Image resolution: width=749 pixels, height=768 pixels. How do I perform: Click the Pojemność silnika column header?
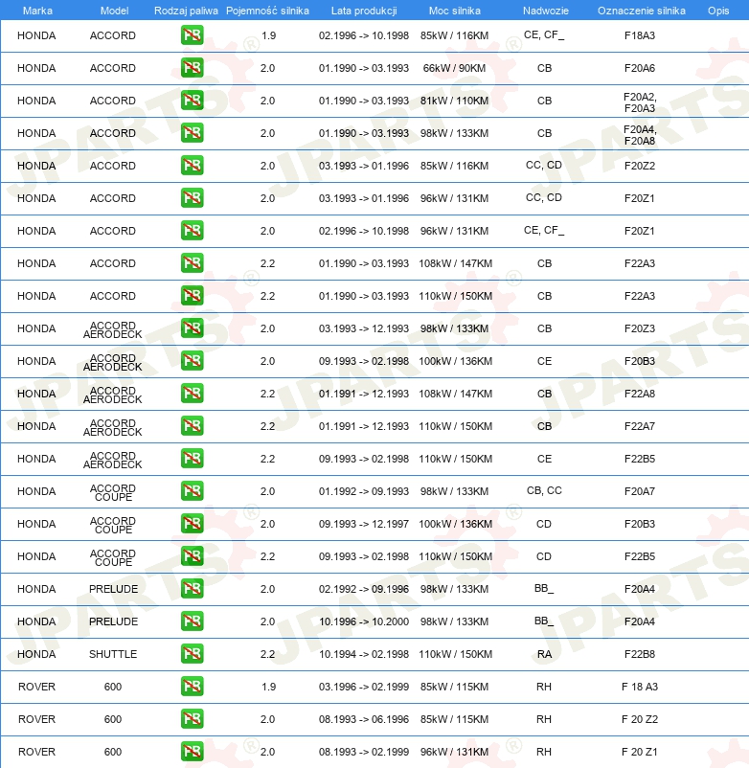267,11
